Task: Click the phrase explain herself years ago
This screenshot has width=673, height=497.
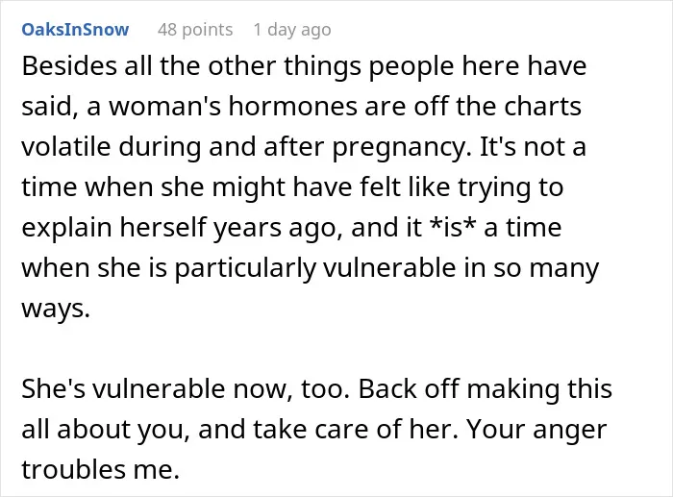Action: pyautogui.click(x=182, y=229)
